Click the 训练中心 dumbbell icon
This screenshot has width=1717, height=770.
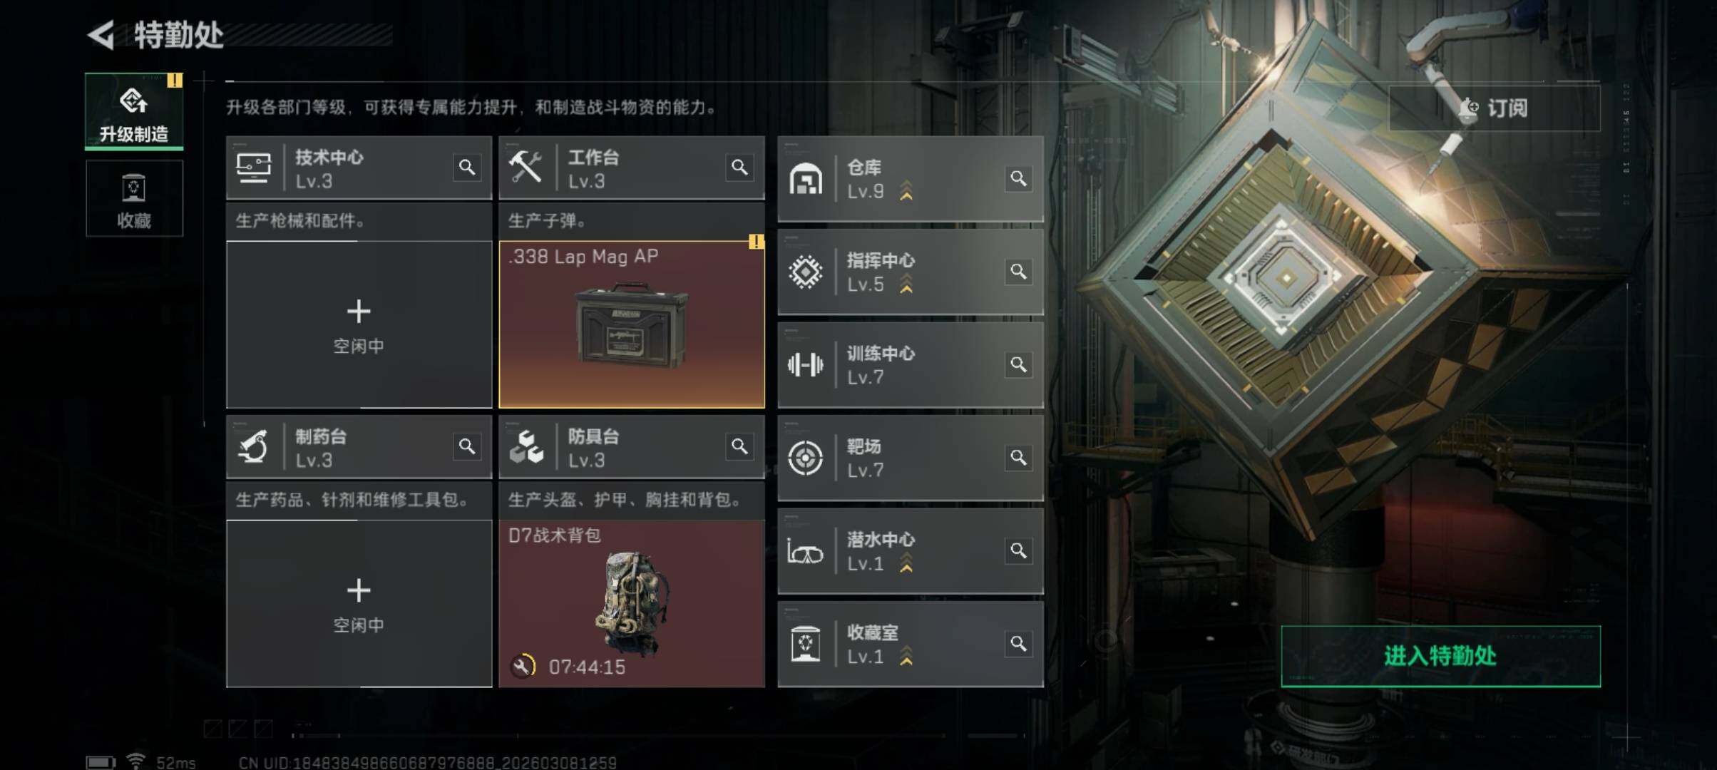point(806,365)
